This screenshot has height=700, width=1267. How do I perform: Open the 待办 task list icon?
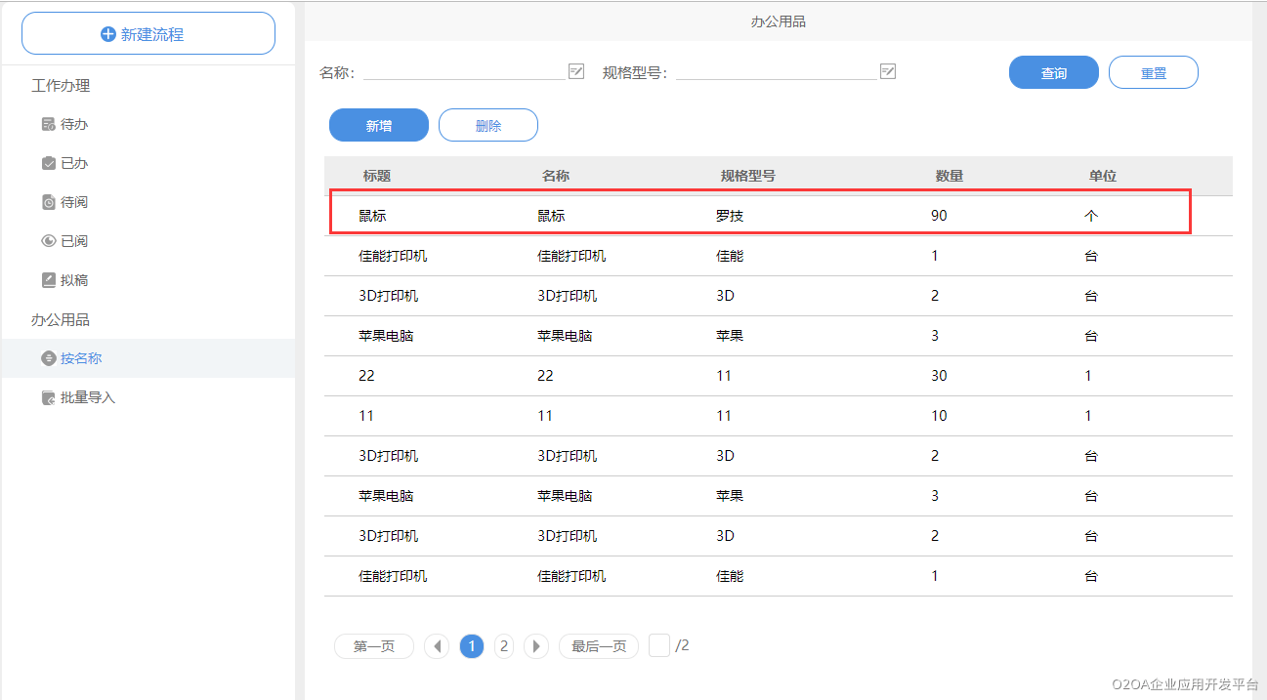click(48, 124)
